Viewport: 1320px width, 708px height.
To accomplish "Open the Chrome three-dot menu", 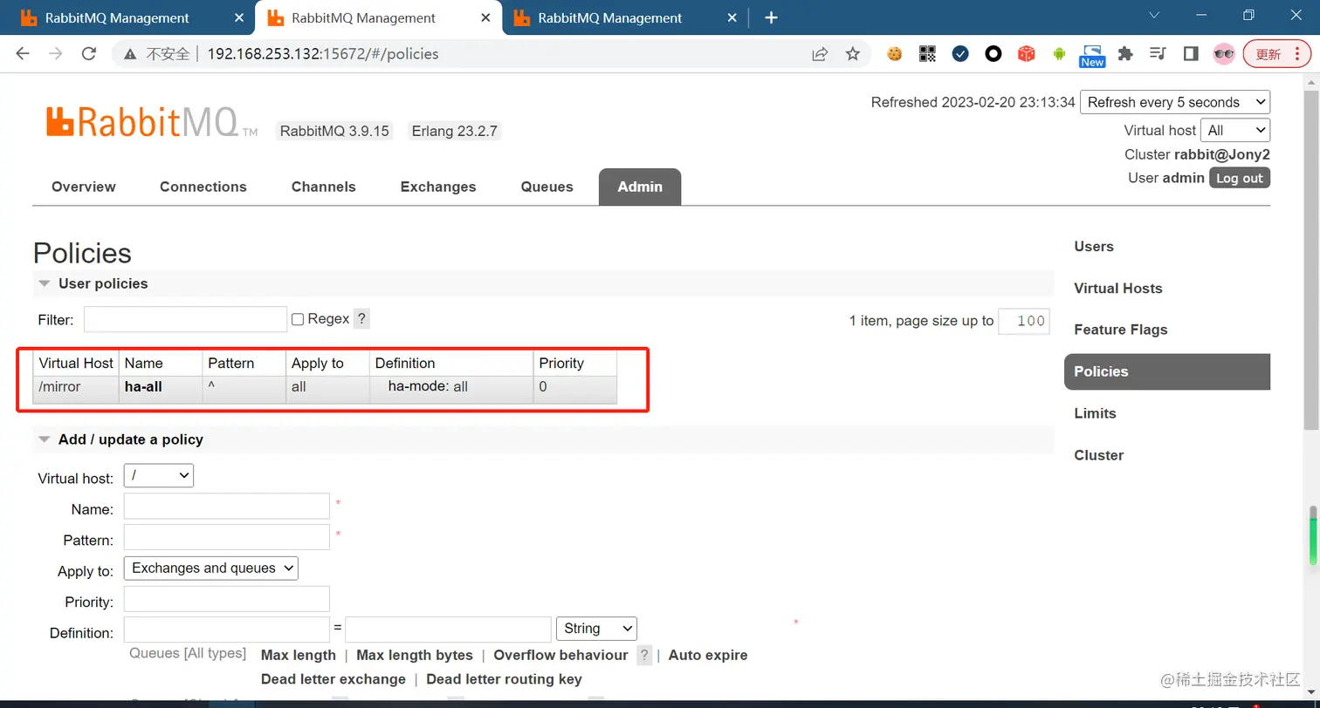I will pyautogui.click(x=1298, y=54).
